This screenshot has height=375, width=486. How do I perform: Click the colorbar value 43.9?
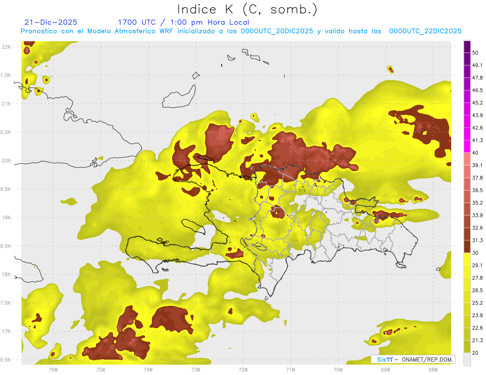pyautogui.click(x=477, y=115)
